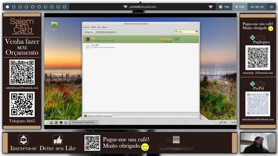Click the task progress bar at the bottom
Screen dimensions: 278x156
155,116
